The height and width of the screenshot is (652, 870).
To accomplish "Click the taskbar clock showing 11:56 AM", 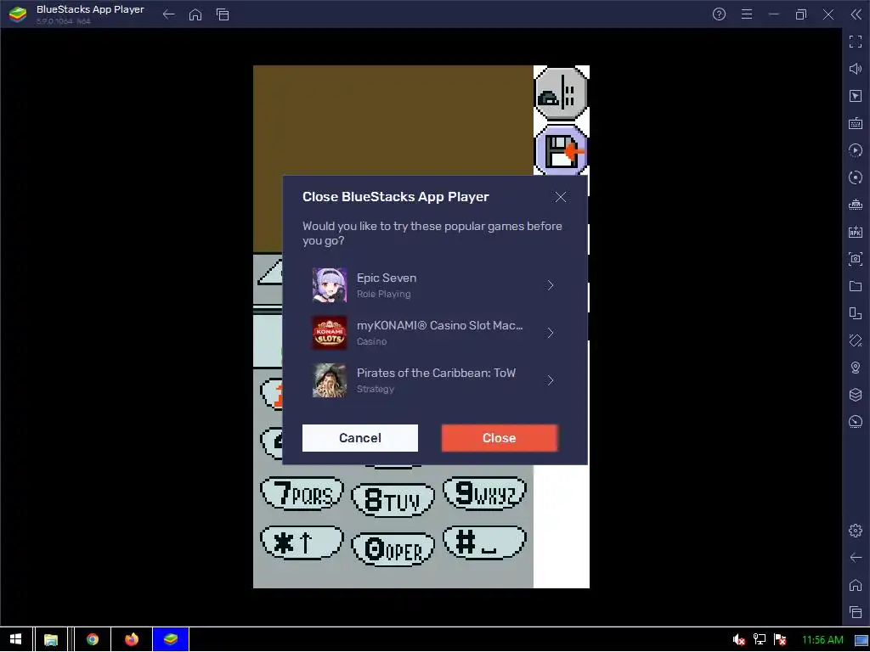I will tap(822, 640).
